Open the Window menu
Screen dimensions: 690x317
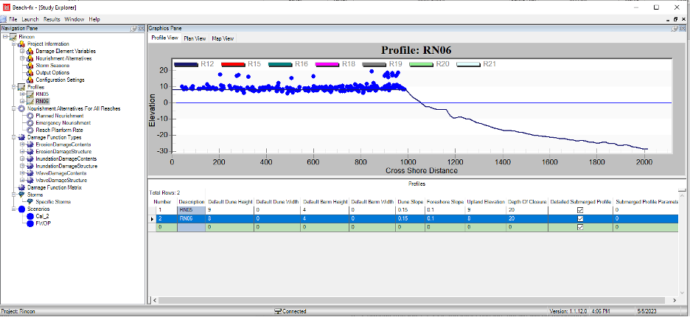click(x=74, y=19)
